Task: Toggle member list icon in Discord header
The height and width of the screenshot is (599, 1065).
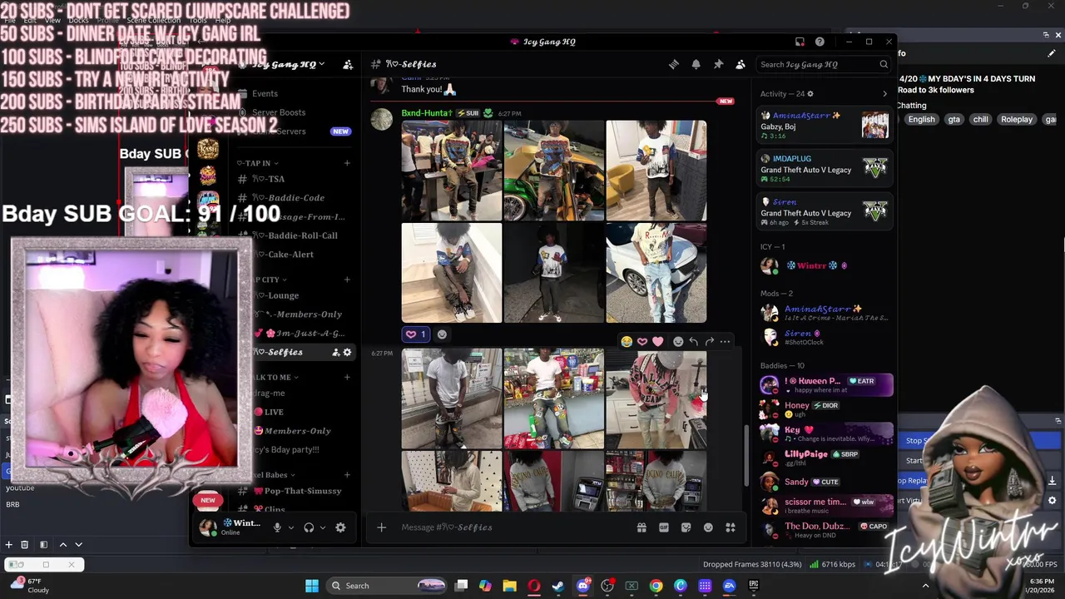Action: tap(741, 64)
